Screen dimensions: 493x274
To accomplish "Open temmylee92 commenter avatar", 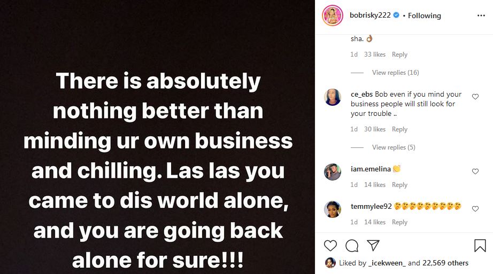I will [x=333, y=209].
